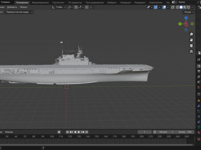Screen dimensions: 201x150
Task: Open the Texture checker properties tab
Action: (x=199, y=139)
